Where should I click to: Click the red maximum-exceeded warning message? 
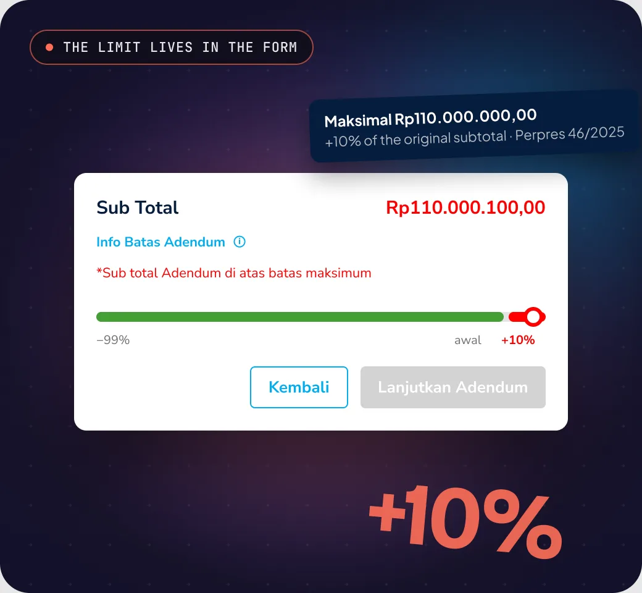[x=234, y=273]
